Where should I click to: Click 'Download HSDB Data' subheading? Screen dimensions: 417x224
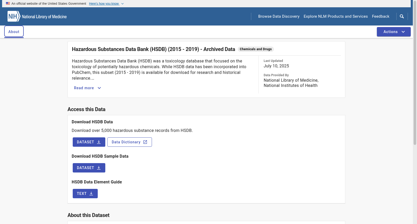click(92, 122)
